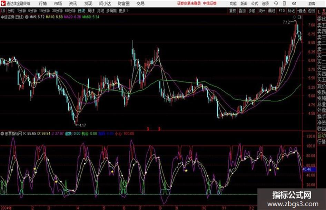Click the diamond icon at chart top-right
Screen dimensions: 326x210
(294, 17)
